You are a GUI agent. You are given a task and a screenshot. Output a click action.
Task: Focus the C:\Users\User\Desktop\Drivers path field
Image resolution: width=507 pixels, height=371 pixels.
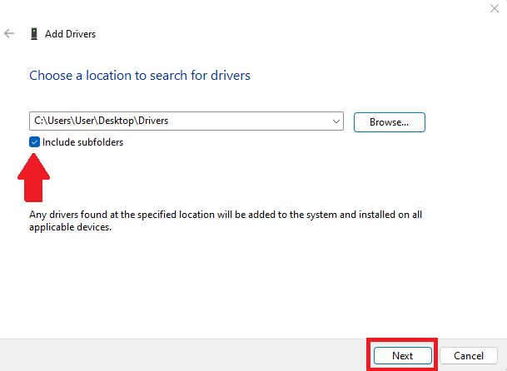[186, 121]
